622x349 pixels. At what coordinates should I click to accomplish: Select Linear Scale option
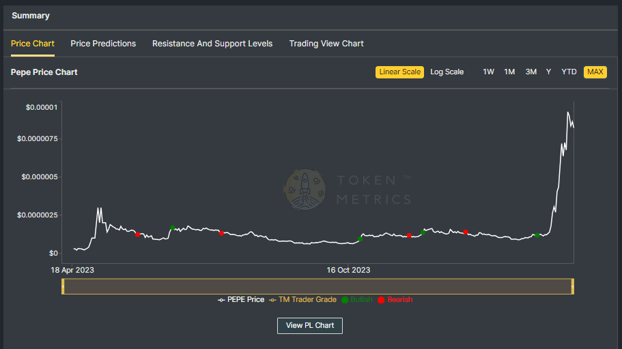click(x=399, y=72)
